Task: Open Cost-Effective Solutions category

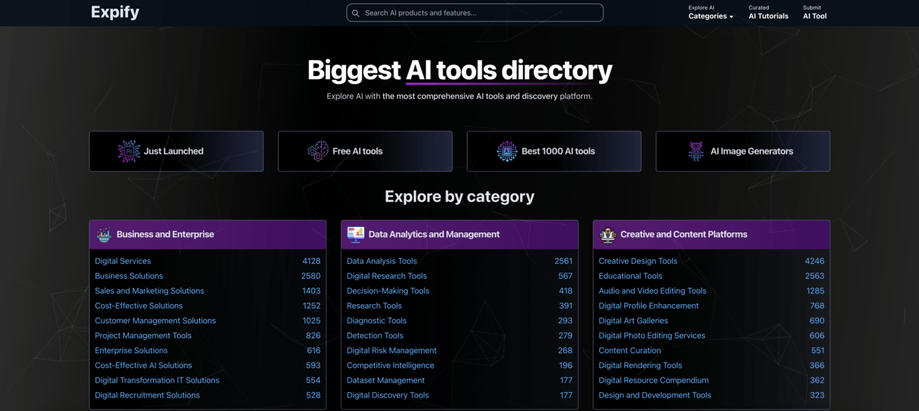Action: click(x=139, y=306)
